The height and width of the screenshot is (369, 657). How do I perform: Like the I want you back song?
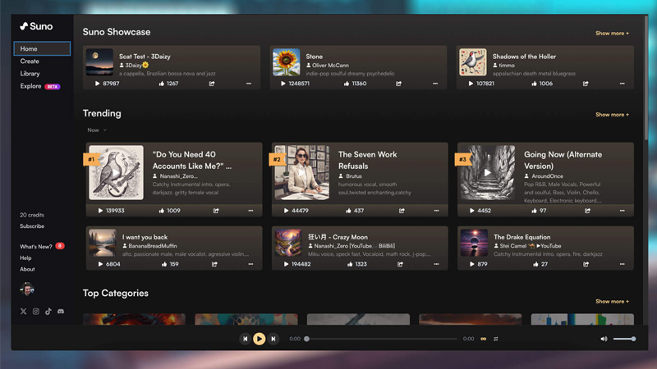[164, 264]
